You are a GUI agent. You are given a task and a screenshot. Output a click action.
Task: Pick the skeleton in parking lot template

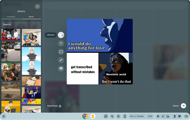tap(11, 52)
